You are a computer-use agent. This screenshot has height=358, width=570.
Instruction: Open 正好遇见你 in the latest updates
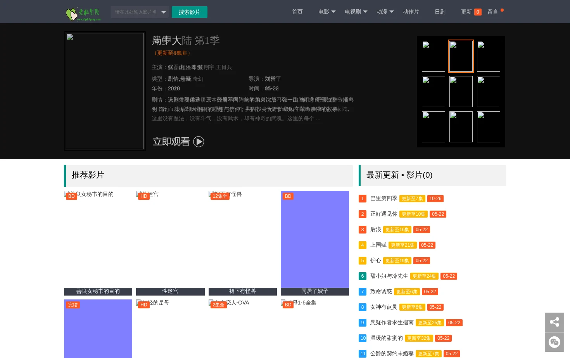pyautogui.click(x=384, y=214)
